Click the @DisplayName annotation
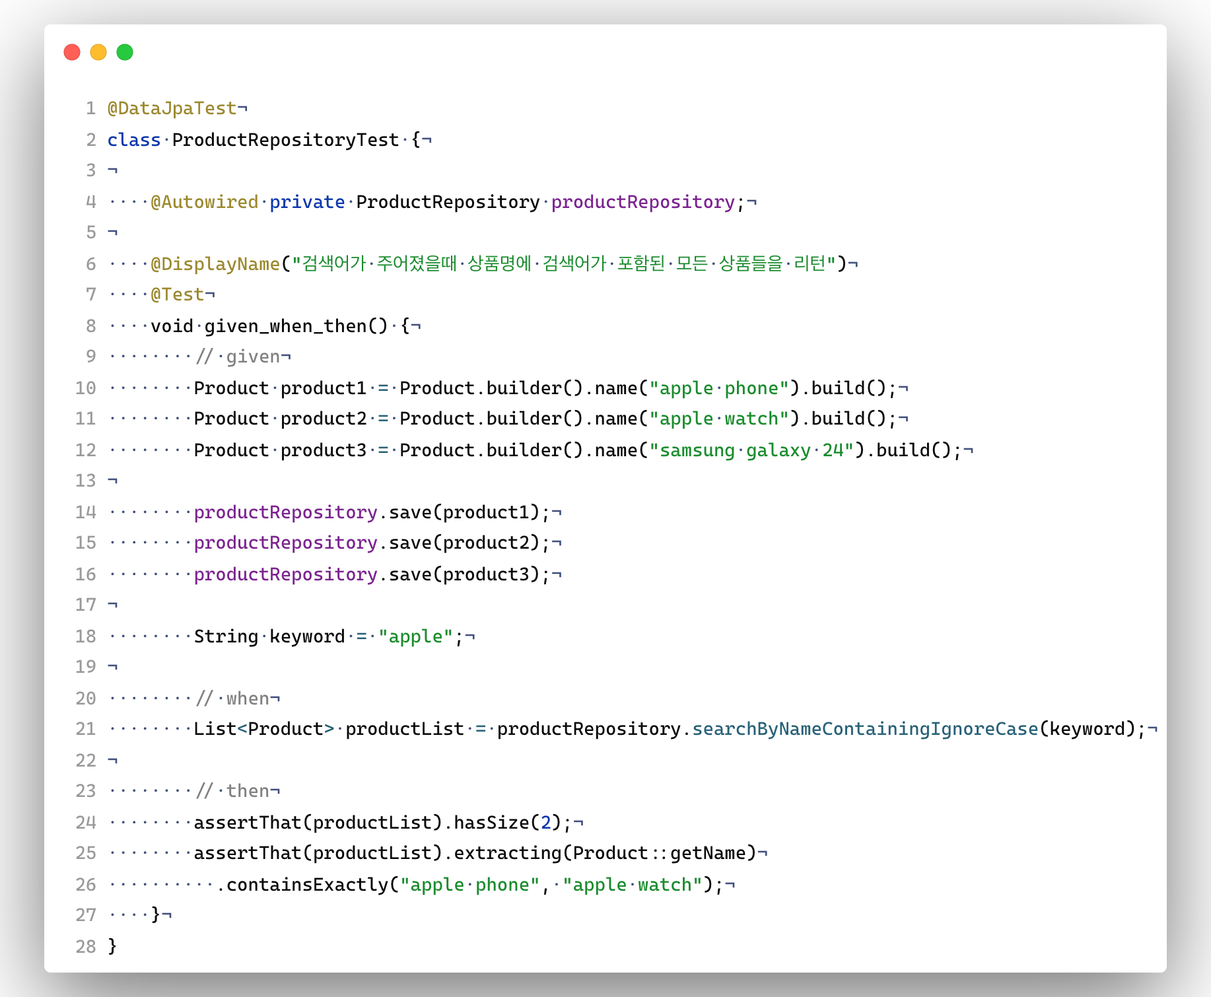The height and width of the screenshot is (997, 1211). (x=216, y=264)
